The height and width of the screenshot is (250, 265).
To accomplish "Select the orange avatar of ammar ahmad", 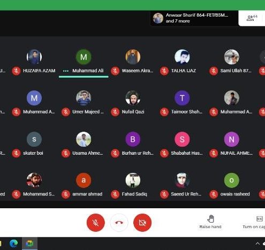I will [x=84, y=180].
